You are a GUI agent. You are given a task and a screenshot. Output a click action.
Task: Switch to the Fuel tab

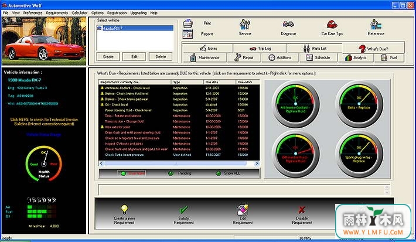click(x=389, y=57)
